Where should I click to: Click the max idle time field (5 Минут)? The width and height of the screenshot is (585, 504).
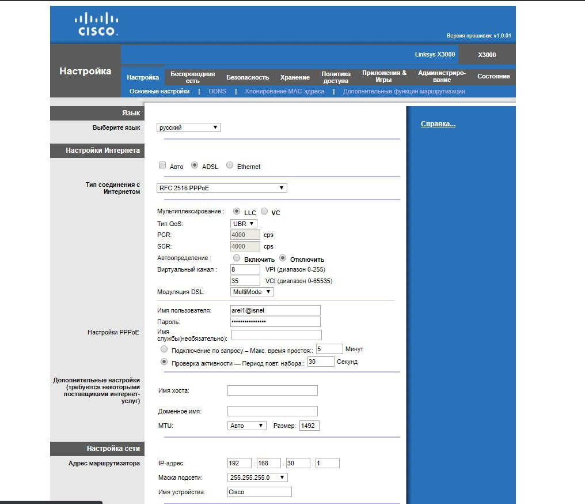click(x=329, y=349)
